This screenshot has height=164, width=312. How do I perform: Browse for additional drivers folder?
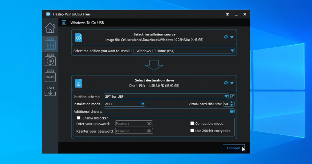click(x=232, y=112)
